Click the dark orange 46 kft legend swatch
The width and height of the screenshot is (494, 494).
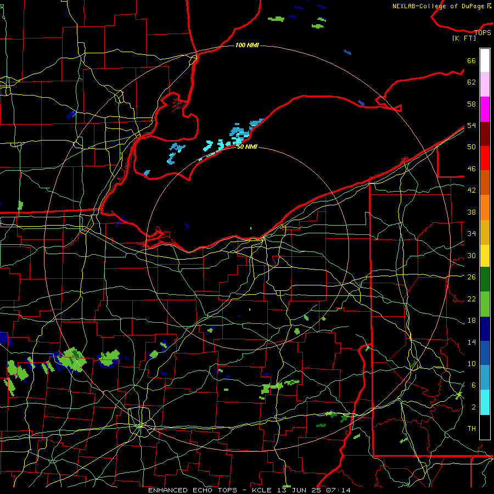coord(485,182)
